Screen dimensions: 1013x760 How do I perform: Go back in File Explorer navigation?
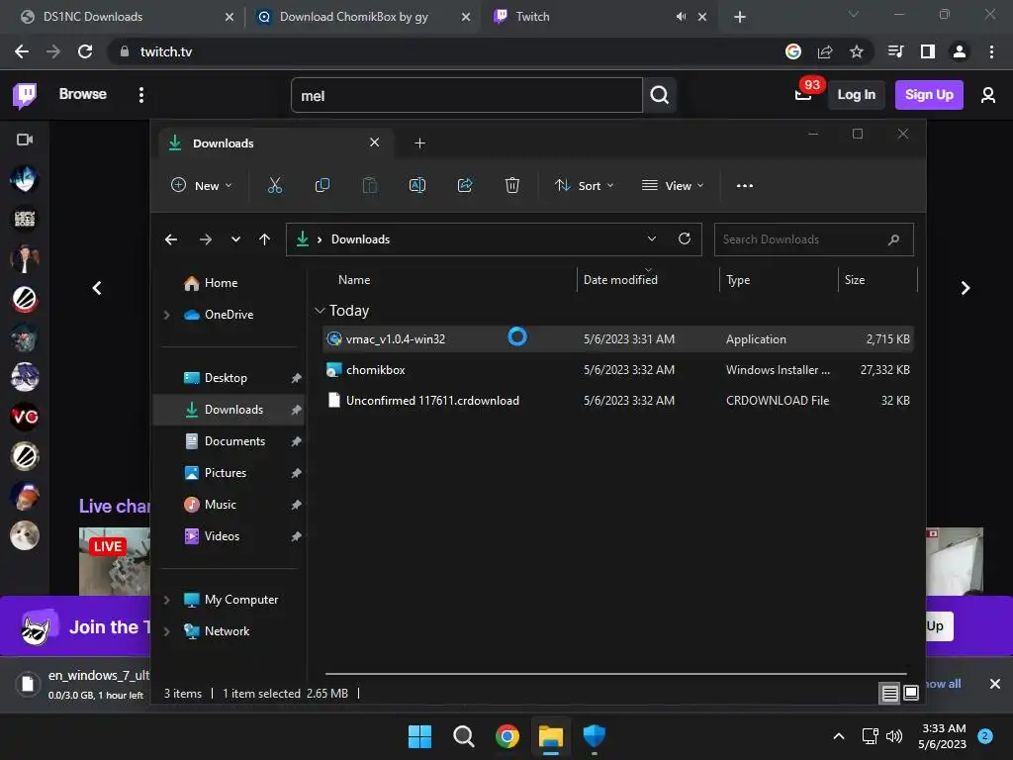click(171, 239)
